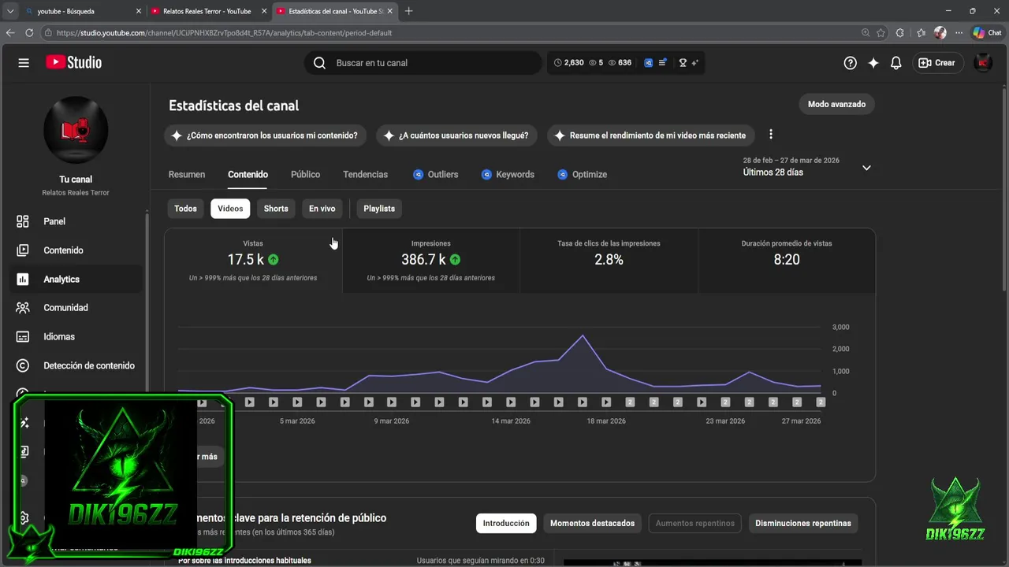Screen dimensions: 1009x567
Task: Switch to the Público tab
Action: tap(305, 175)
